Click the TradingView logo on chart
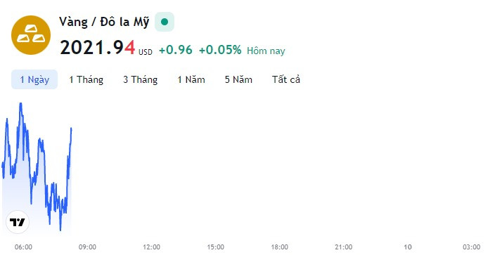Image resolution: width=495 pixels, height=255 pixels. click(18, 222)
